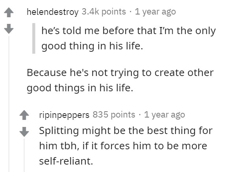
Task: Collapse ripinpeppers' thread using its vertical line
Action: 24,155
